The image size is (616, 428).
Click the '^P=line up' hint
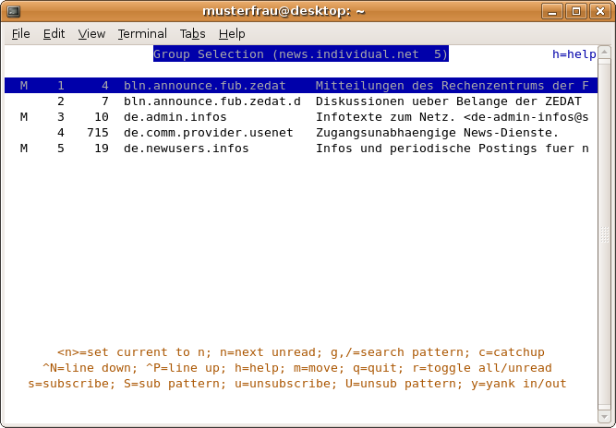tap(183, 368)
